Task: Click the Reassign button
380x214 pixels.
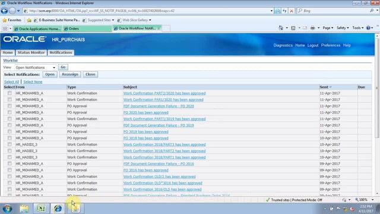Action: click(x=70, y=74)
